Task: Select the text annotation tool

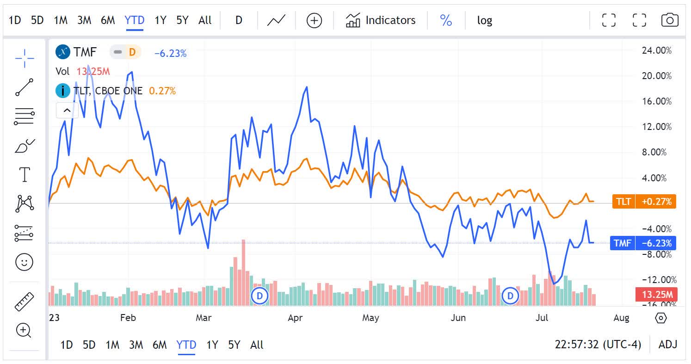Action: (x=24, y=175)
